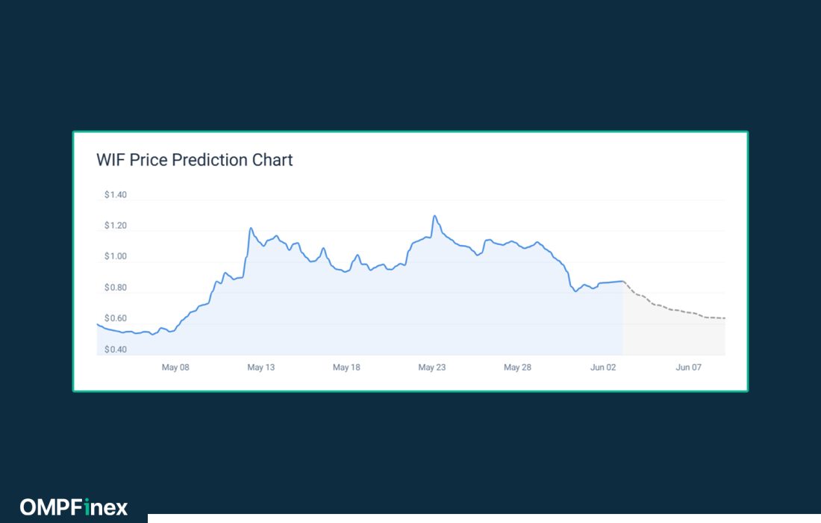821x523 pixels.
Task: Click the price spike peak near May 13
Action: pyautogui.click(x=251, y=228)
